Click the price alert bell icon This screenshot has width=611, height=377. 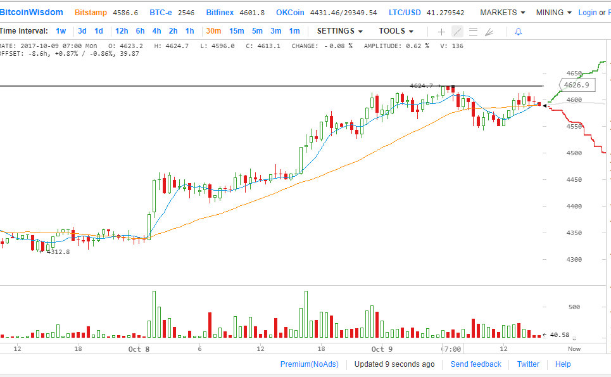518,31
